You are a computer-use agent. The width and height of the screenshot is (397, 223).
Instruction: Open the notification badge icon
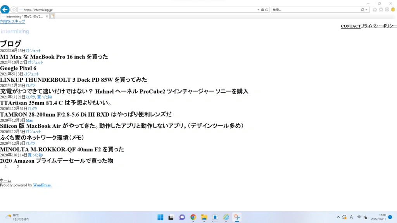(x=390, y=217)
